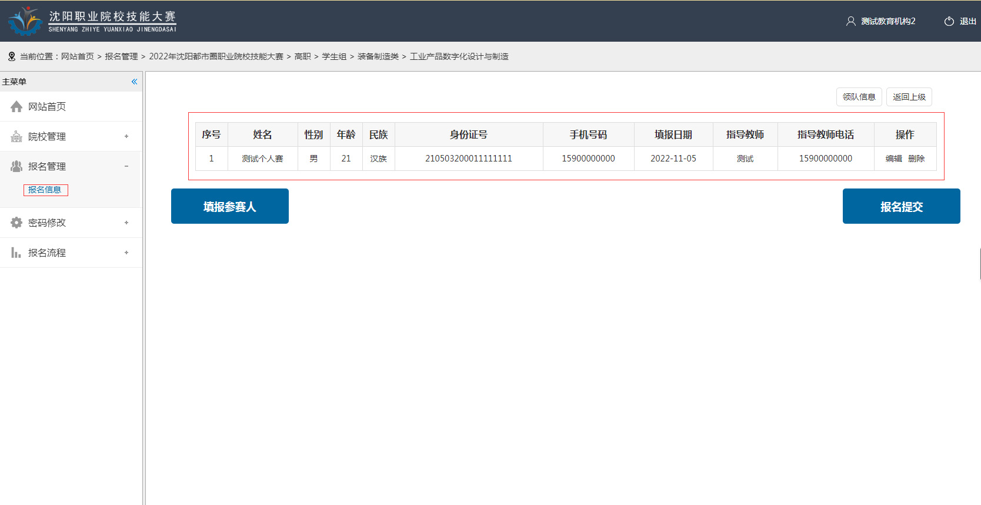
Task: Click the people icon beside 报名管理
Action: point(16,166)
